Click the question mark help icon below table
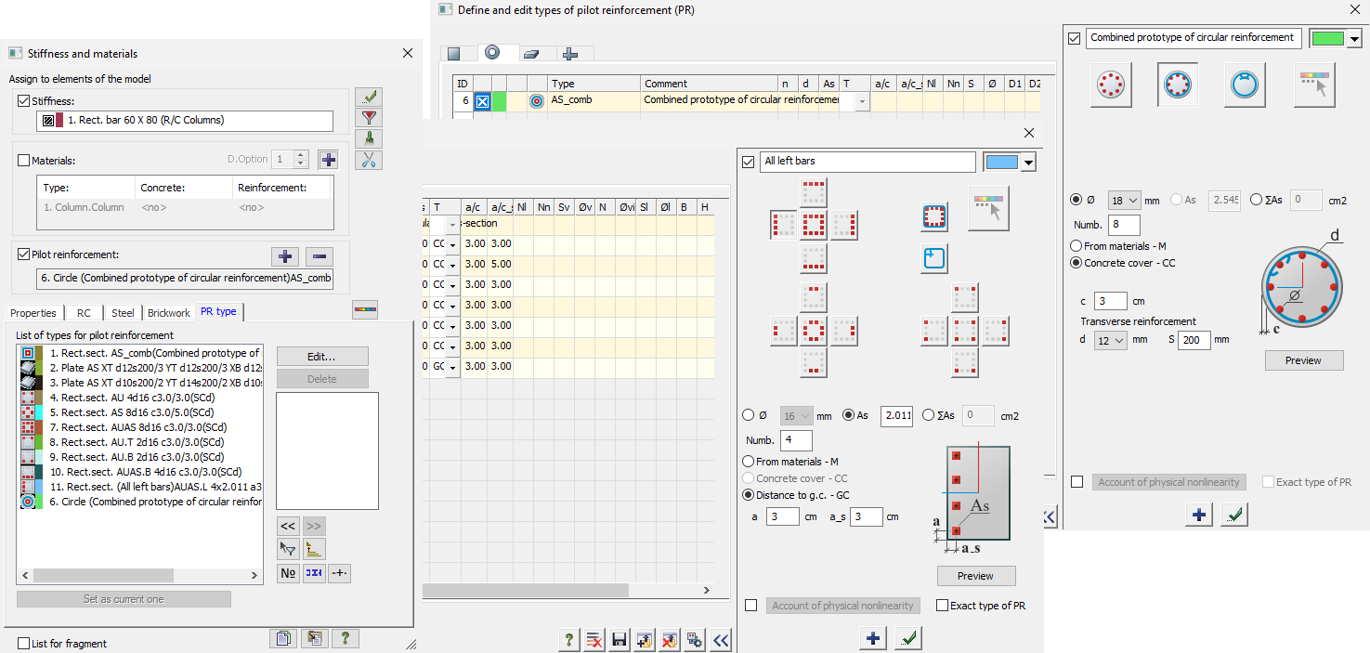The image size is (1370, 653). pos(569,640)
